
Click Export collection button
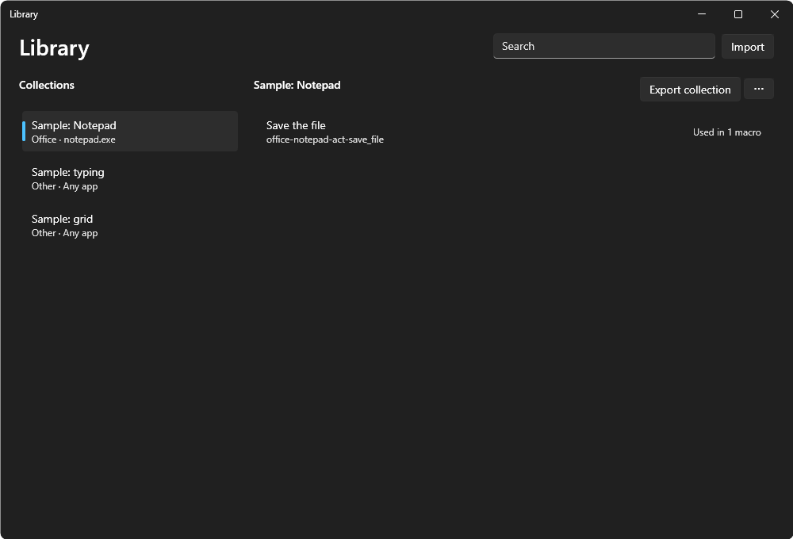click(x=690, y=90)
